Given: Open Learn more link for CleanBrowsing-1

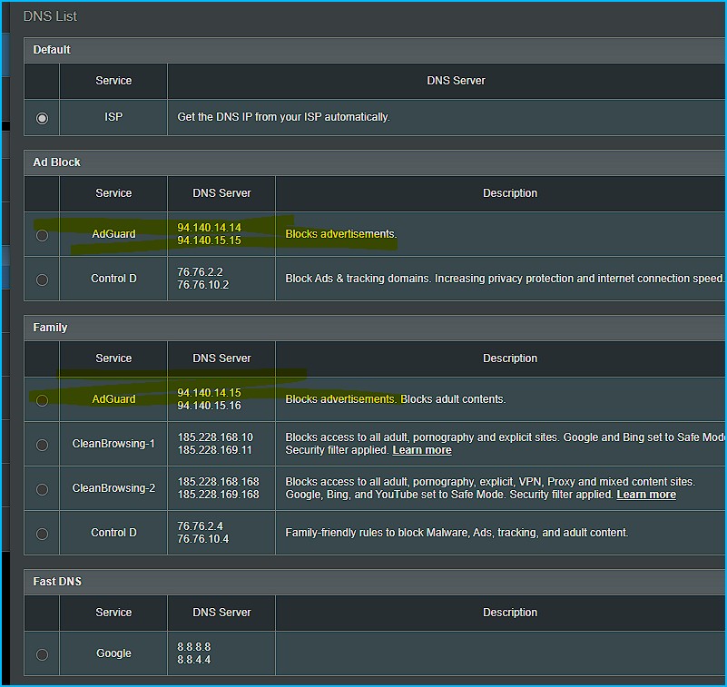Looking at the screenshot, I should point(422,450).
